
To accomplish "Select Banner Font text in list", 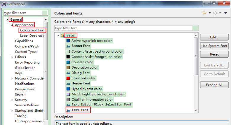I will (x=81, y=46).
